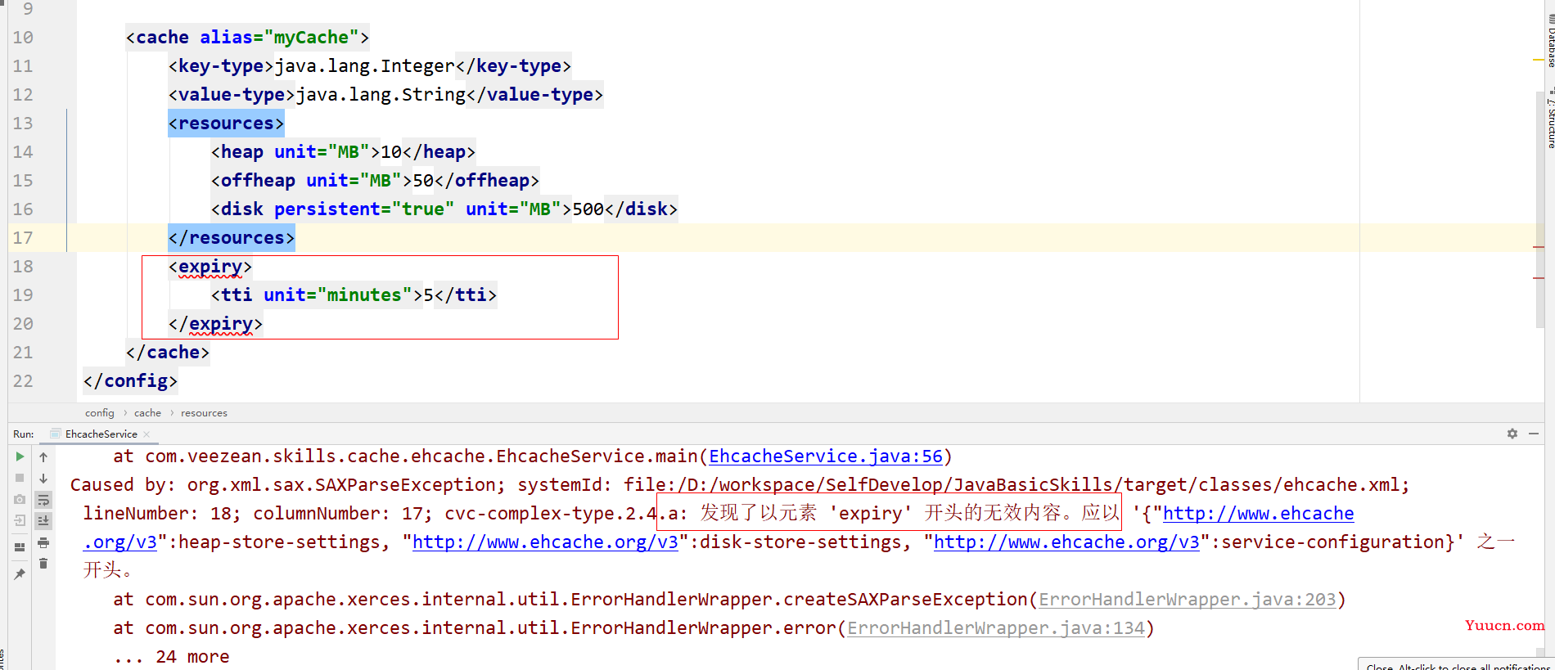Click the highlighted closing resources tag

click(232, 238)
